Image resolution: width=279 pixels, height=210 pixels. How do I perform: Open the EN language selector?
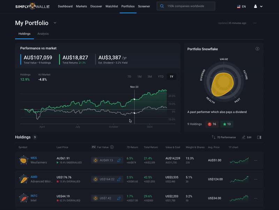(x=241, y=6)
